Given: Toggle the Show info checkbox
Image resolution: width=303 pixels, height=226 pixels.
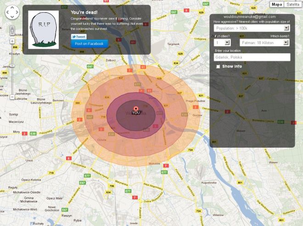Looking at the screenshot, I should tap(218, 66).
